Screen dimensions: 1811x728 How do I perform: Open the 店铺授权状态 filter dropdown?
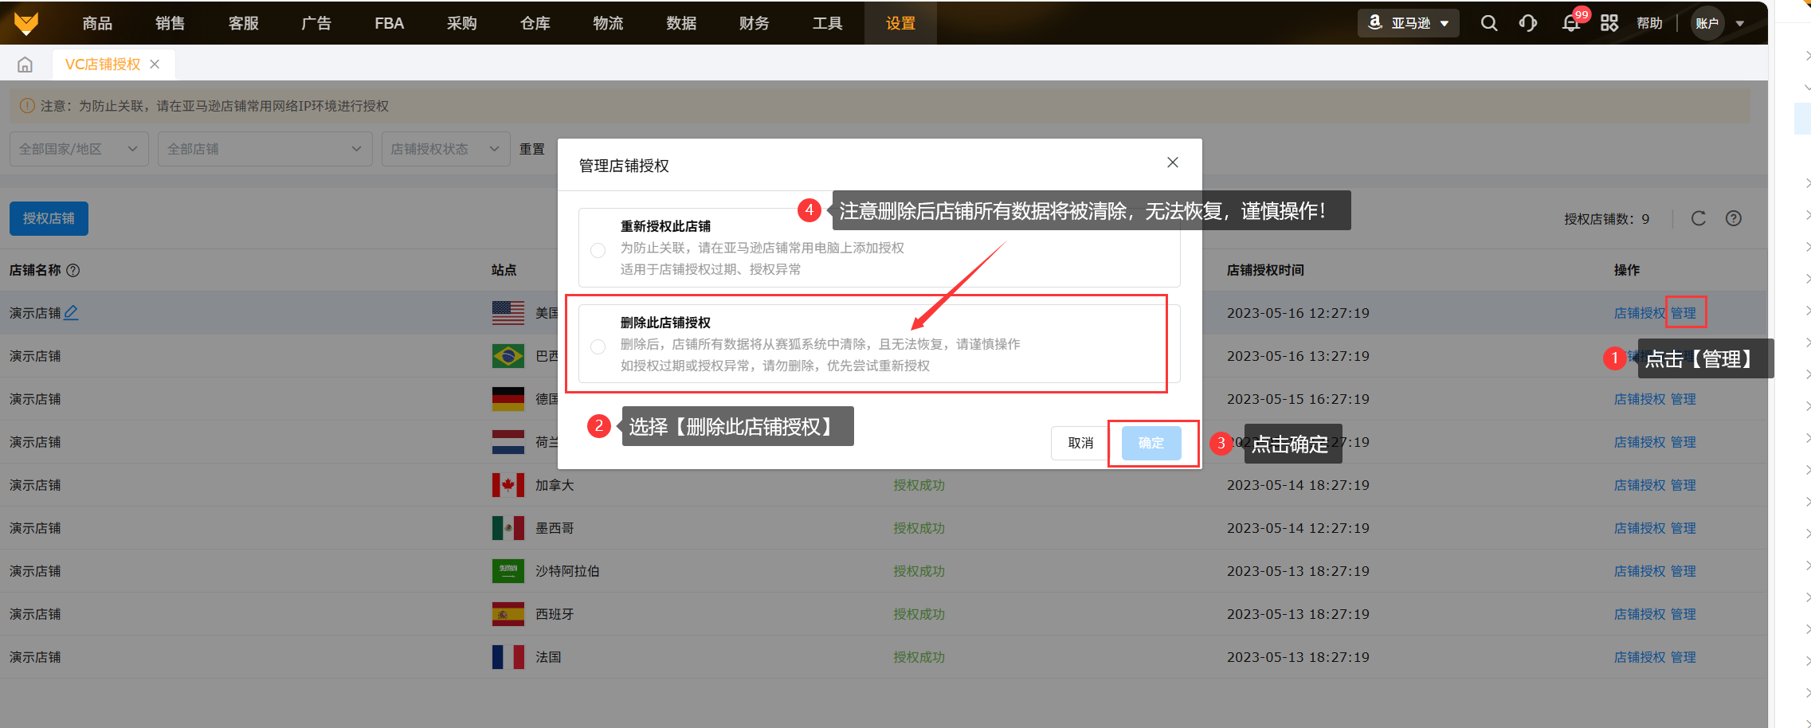(446, 149)
